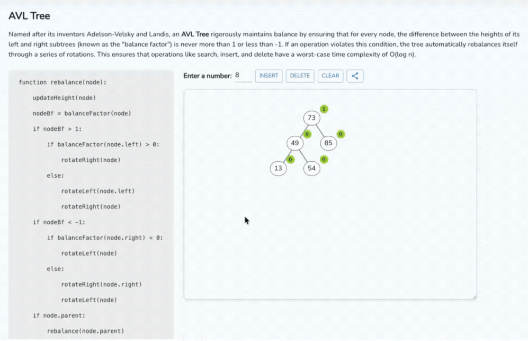The width and height of the screenshot is (528, 341).
Task: Click tree node 85
Action: click(328, 143)
